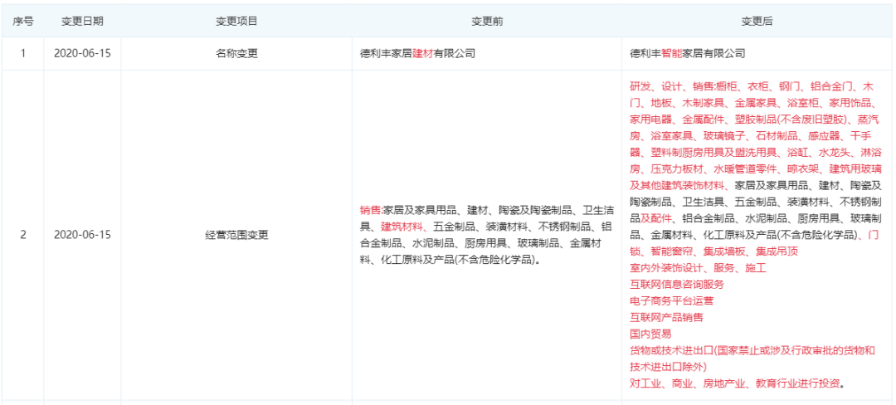Click 德利丰智能家居有限公司 in the 变更后 column

click(688, 54)
